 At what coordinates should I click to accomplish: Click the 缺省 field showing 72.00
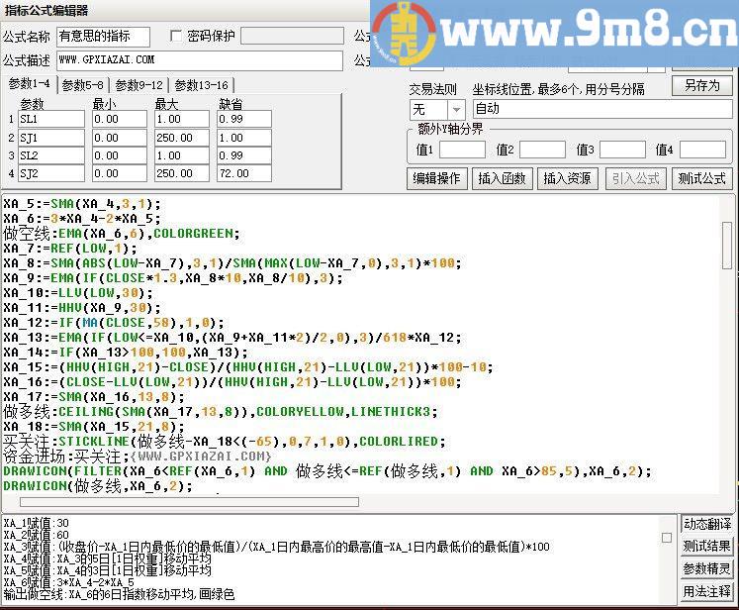(x=244, y=173)
